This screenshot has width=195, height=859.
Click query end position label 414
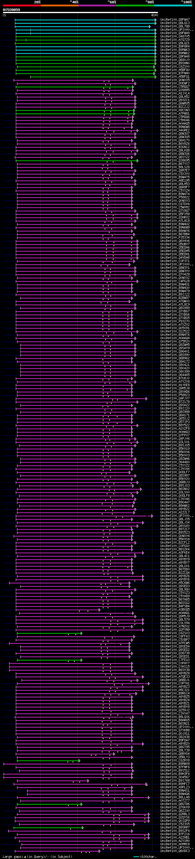click(x=154, y=15)
